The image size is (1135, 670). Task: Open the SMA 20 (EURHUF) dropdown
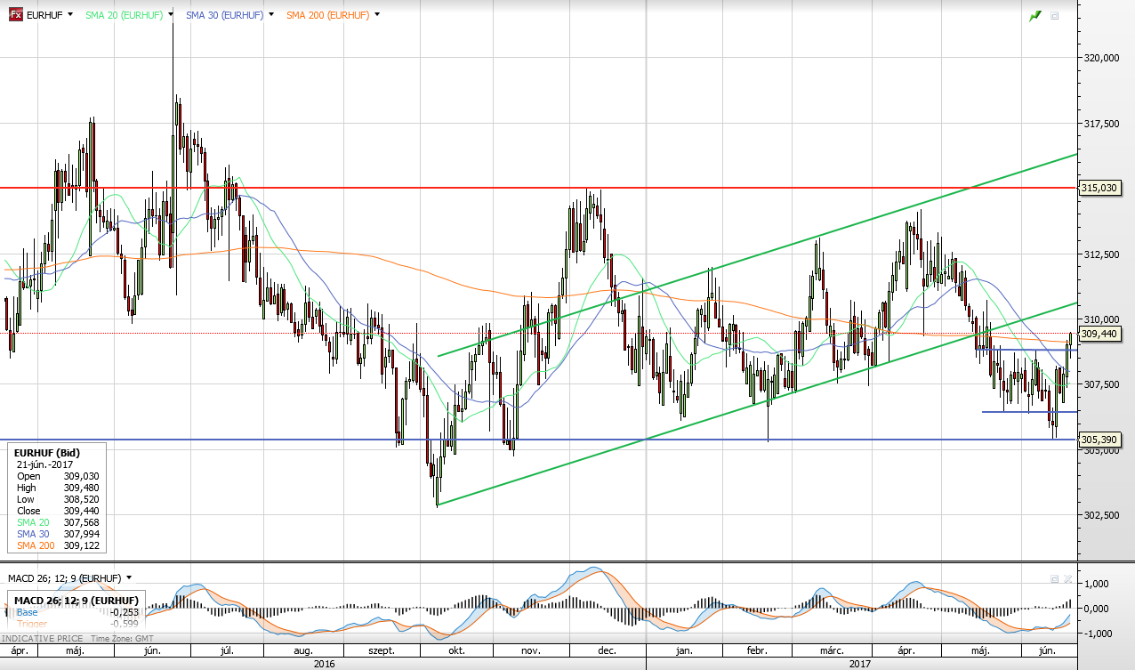[x=171, y=15]
